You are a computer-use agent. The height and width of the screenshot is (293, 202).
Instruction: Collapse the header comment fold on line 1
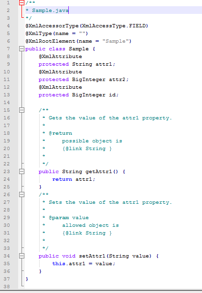22,2
